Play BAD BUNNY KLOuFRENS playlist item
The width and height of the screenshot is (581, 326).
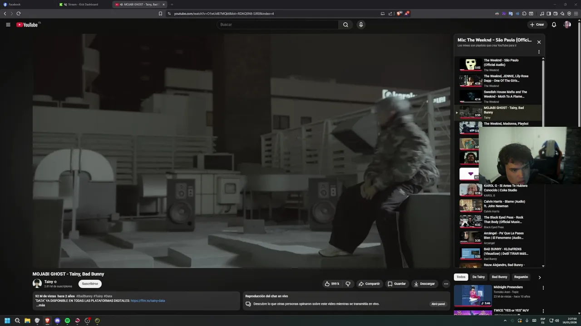click(x=498, y=254)
